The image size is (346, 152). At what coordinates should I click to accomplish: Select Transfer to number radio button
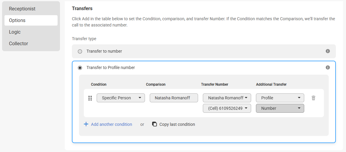(x=80, y=51)
